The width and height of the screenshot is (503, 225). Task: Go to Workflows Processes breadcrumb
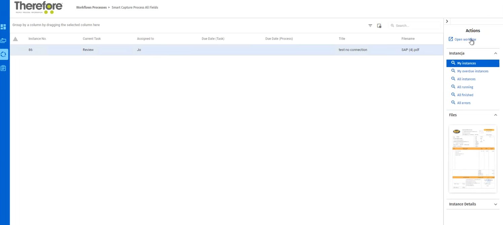(91, 7)
